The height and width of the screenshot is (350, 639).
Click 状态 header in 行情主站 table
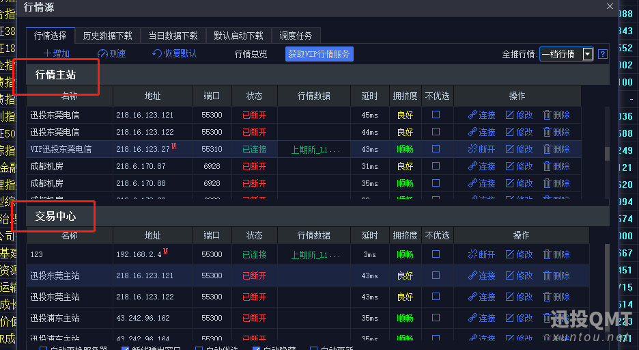tap(255, 96)
